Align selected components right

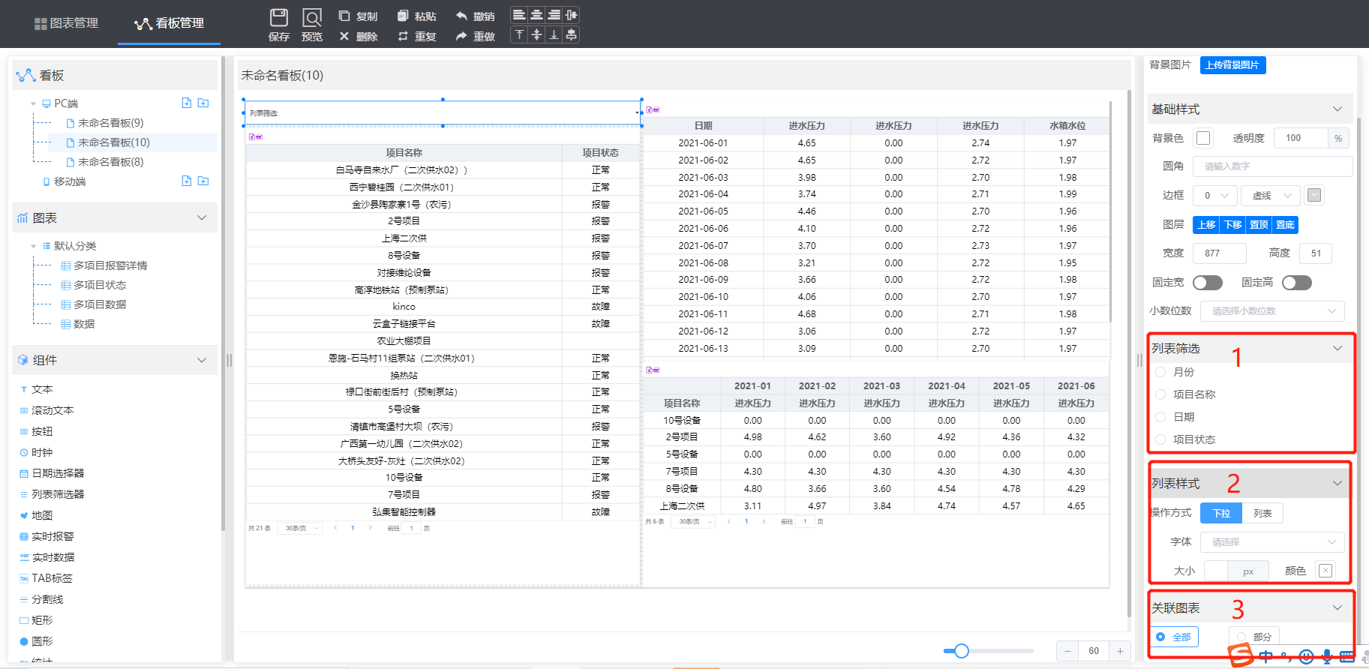[x=554, y=15]
